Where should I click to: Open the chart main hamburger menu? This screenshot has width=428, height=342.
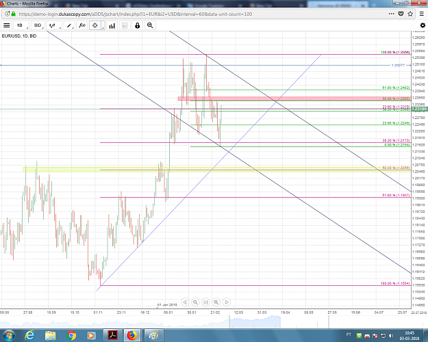tap(7, 25)
